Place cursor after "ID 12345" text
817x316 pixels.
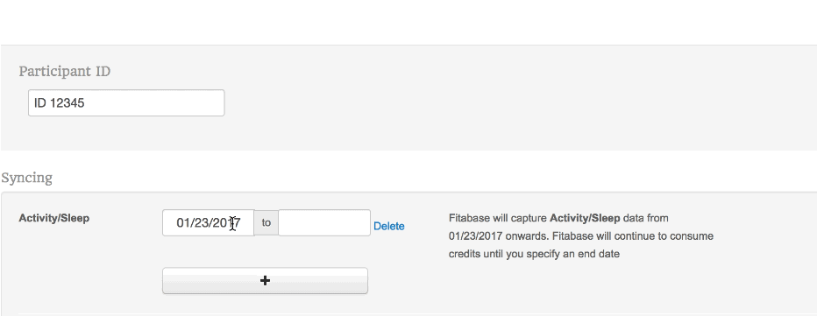click(x=85, y=103)
